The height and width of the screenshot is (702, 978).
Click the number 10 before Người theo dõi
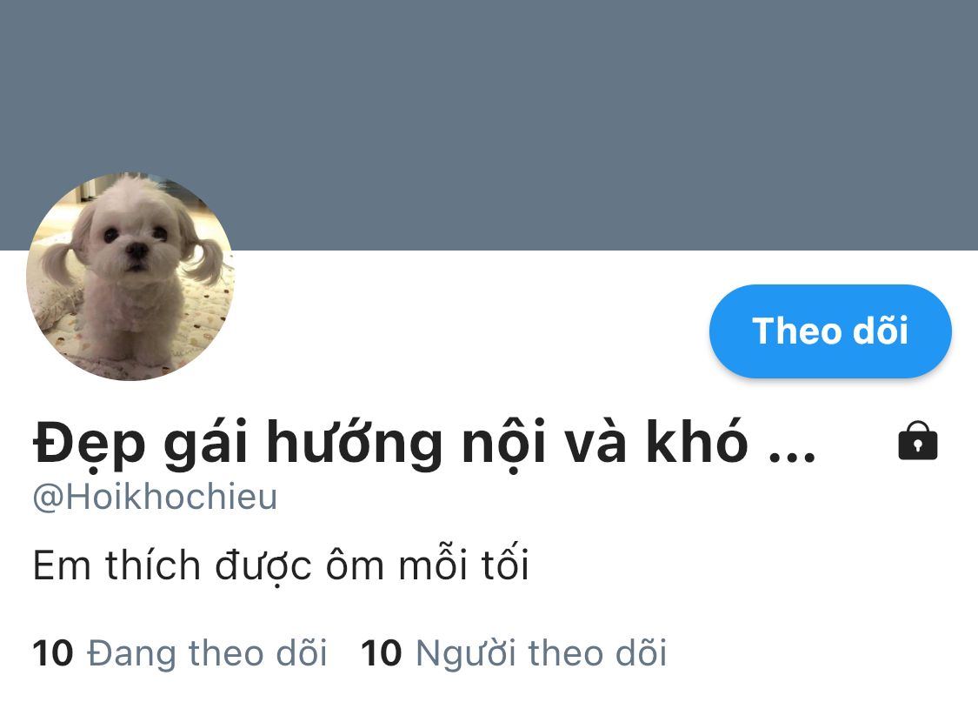click(x=381, y=652)
